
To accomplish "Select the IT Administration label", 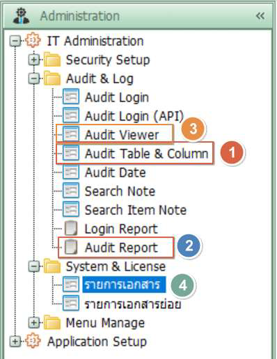I will coord(95,41).
